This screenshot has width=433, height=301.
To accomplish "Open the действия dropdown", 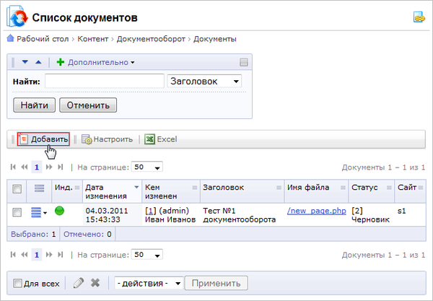I will tap(148, 283).
